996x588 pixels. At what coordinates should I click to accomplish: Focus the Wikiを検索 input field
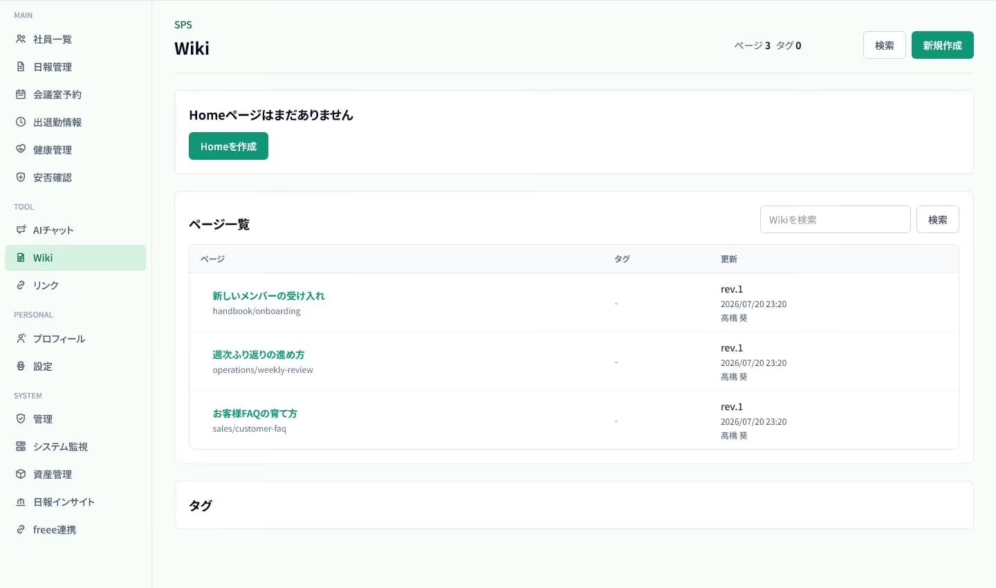(835, 219)
